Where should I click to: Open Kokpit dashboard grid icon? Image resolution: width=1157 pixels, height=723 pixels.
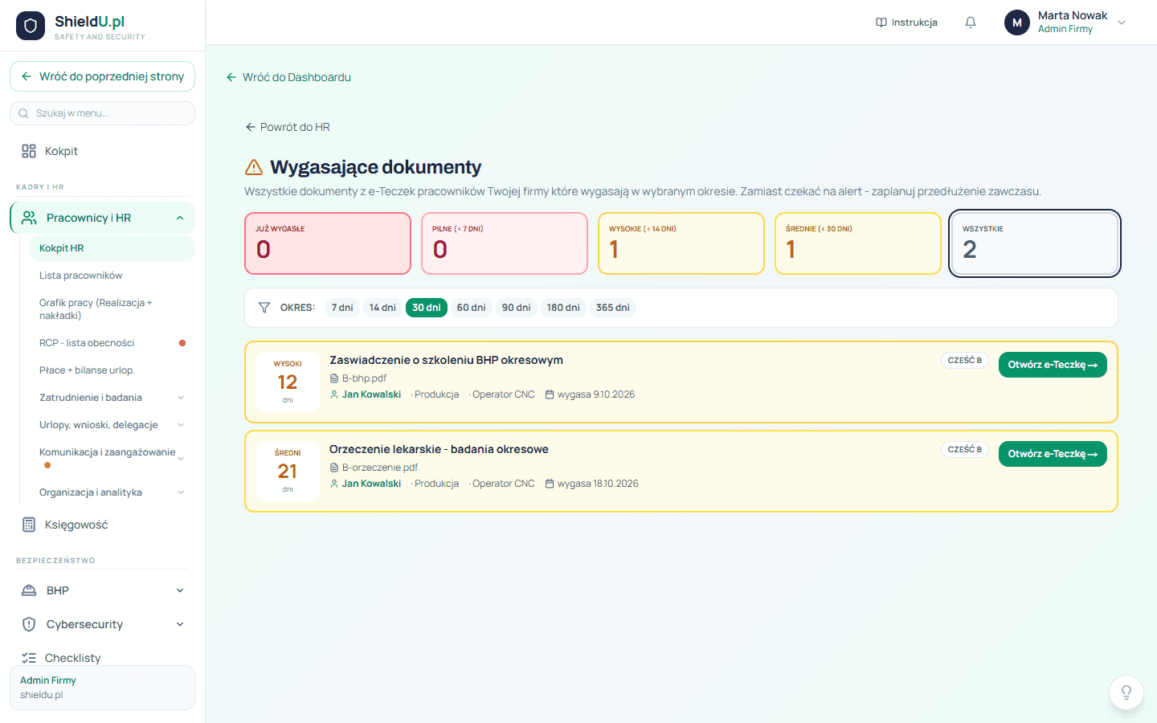29,151
